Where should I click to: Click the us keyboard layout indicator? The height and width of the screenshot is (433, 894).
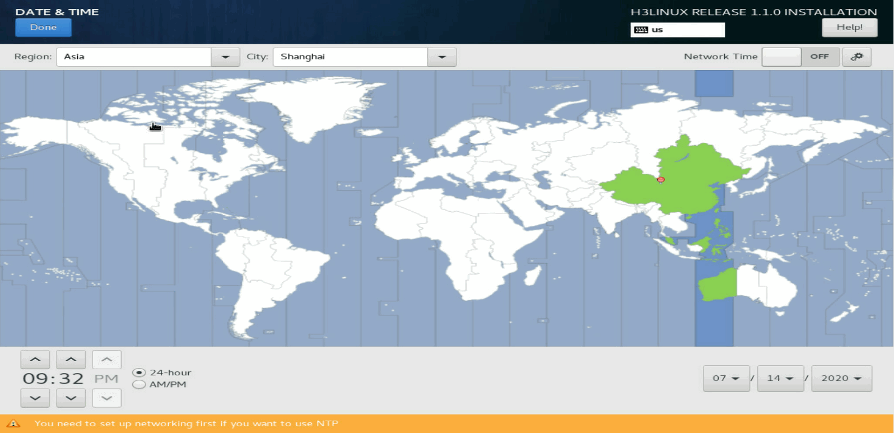coord(677,30)
